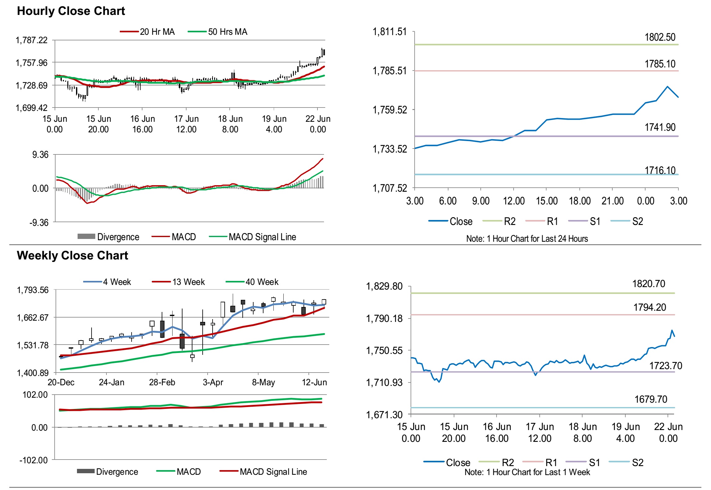This screenshot has height=490, width=711.
Task: Click the note '1 Hour Chart for Last 1 Week'
Action: click(527, 472)
